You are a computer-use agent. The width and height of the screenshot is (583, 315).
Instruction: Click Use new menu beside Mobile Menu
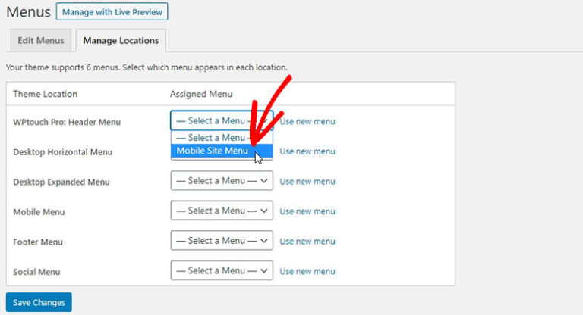(x=307, y=211)
